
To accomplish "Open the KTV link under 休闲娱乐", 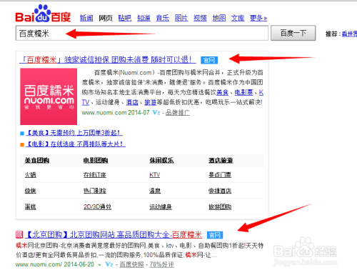I will pos(155,175).
